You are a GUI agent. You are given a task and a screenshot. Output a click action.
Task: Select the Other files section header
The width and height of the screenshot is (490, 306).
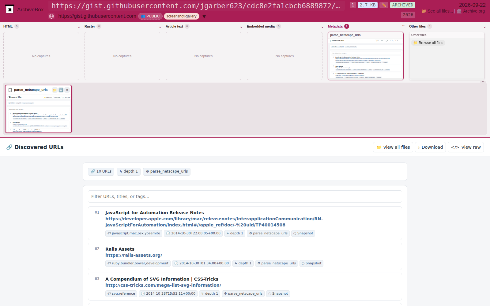[x=417, y=26]
